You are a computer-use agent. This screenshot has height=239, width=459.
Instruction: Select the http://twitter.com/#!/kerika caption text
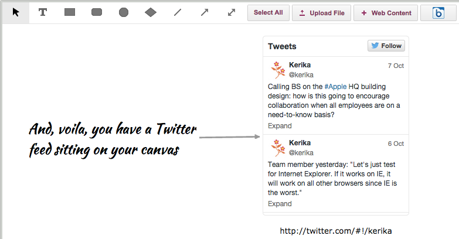pyautogui.click(x=336, y=231)
